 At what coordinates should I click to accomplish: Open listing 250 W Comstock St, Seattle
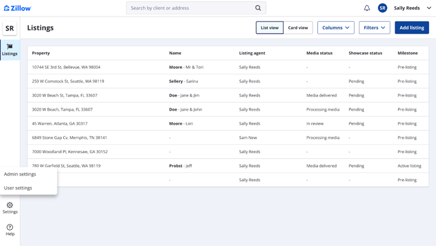tap(68, 81)
